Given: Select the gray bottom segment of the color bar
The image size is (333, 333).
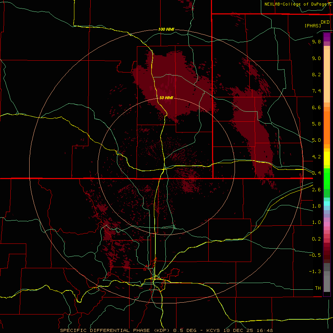Looking at the screenshot, I should click(x=327, y=283).
